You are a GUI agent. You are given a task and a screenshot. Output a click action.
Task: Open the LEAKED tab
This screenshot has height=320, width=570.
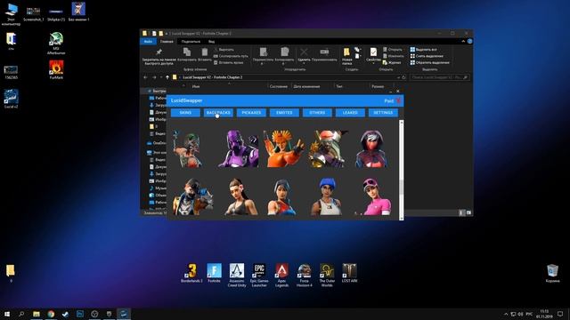350,113
